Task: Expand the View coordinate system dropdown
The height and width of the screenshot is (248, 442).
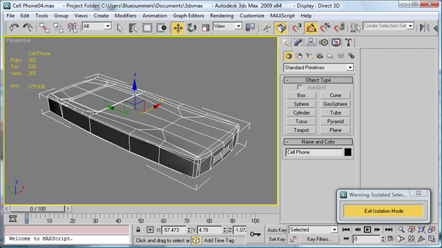Action: pyautogui.click(x=227, y=26)
